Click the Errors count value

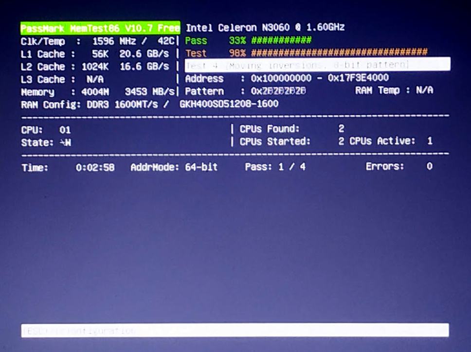click(430, 166)
